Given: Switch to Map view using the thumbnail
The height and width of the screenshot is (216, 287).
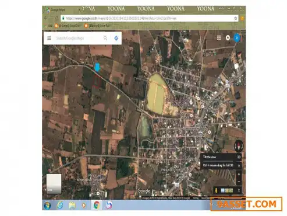Looking at the screenshot, I should pos(54,184).
